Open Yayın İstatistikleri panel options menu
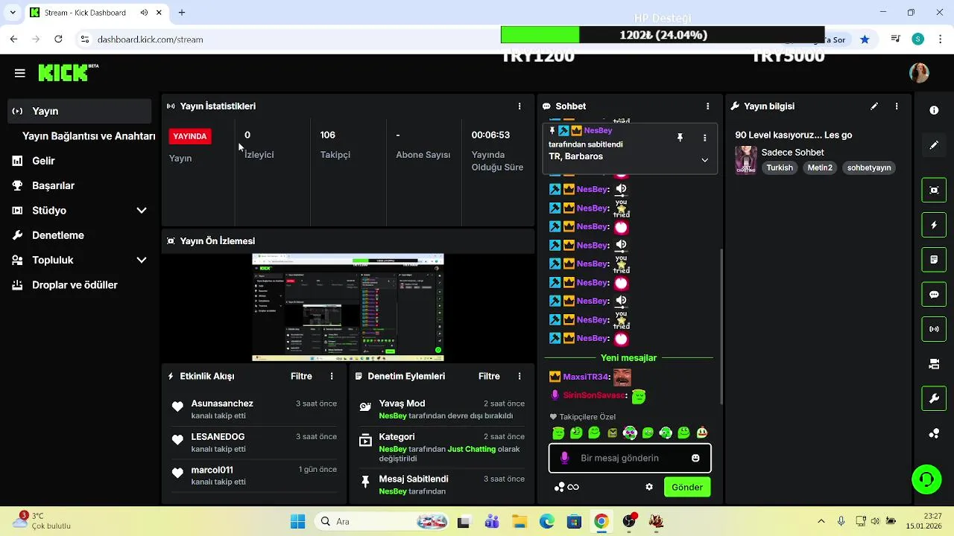Viewport: 954px width, 536px height. coord(519,106)
